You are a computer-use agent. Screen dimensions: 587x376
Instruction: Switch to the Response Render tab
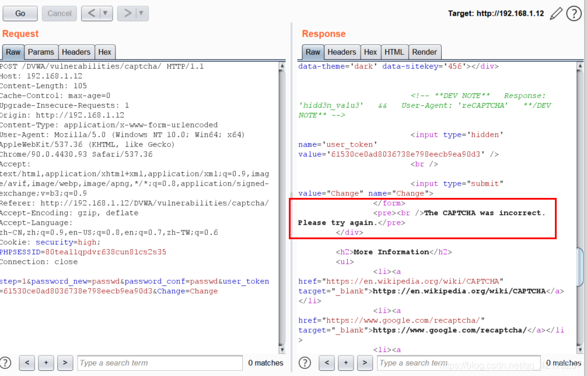[425, 52]
